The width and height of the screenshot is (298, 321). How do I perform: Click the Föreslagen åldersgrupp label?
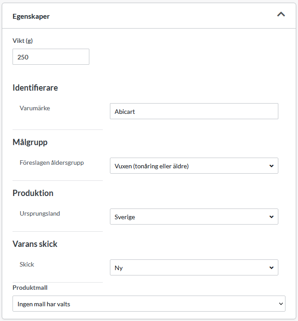(52, 163)
